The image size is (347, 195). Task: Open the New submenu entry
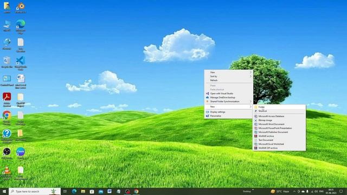(229, 107)
